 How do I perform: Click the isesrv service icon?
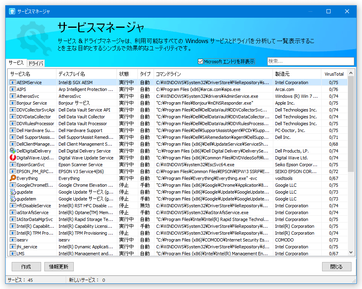12,240
